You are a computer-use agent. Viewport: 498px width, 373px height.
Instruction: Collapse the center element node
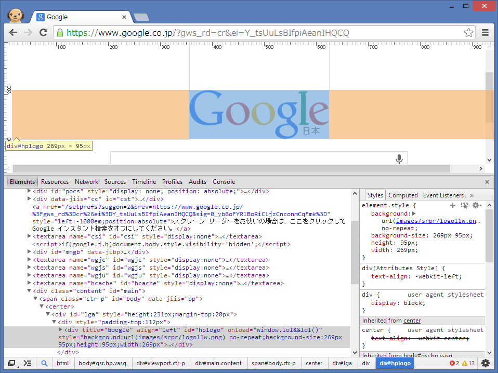coord(41,307)
